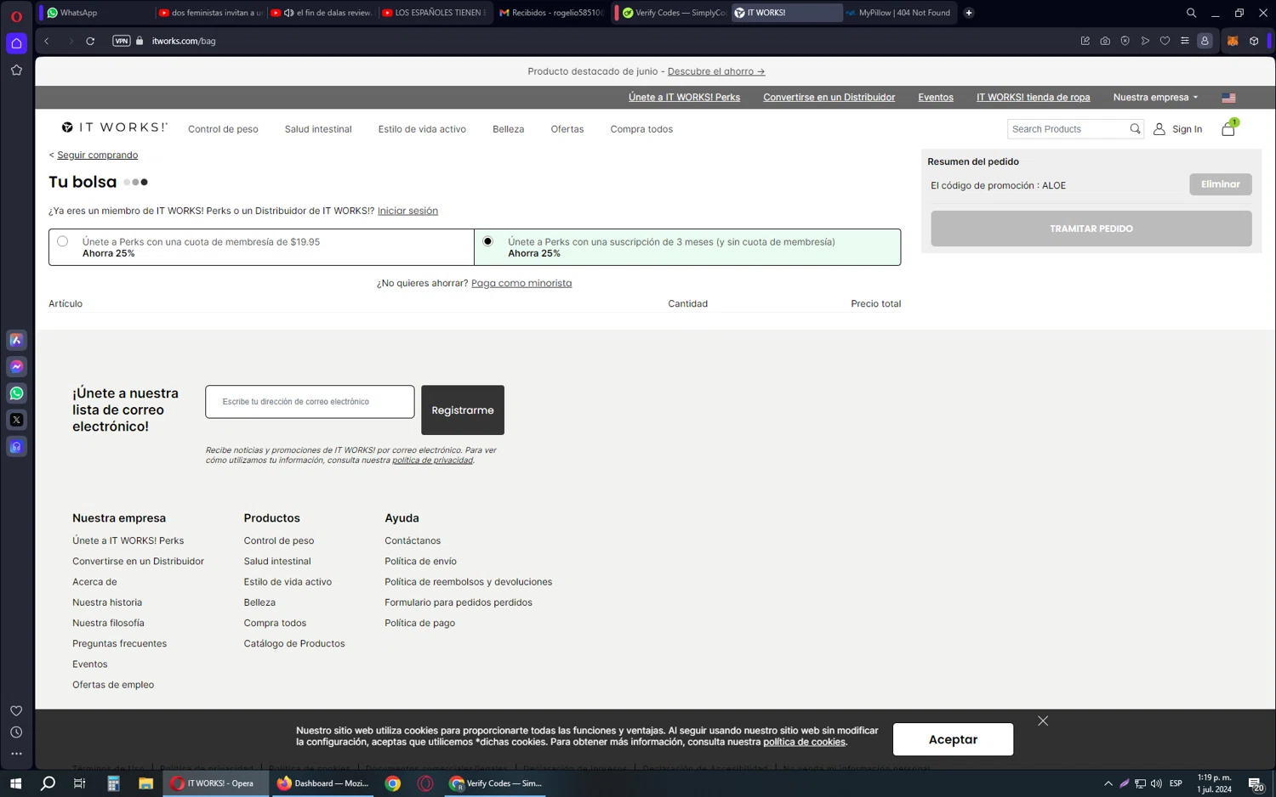Screen dimensions: 1276x797
Task: Click Convertirse en un Distribuidor in top bar
Action: (829, 97)
